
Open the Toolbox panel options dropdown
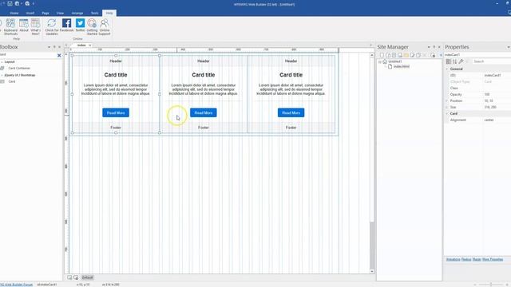tap(49, 47)
